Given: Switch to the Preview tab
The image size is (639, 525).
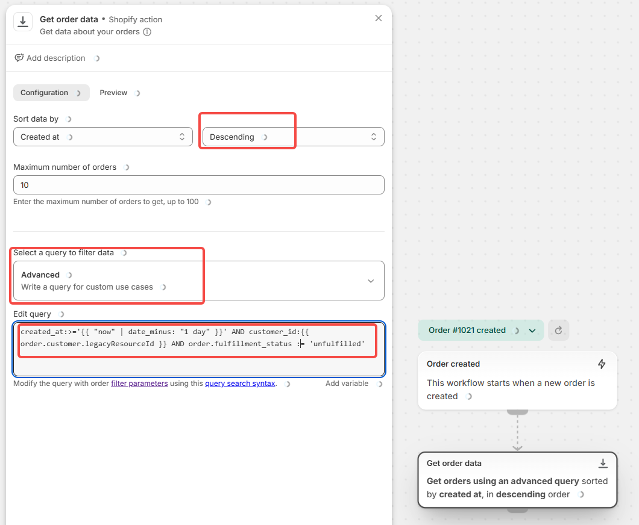Looking at the screenshot, I should click(x=113, y=93).
